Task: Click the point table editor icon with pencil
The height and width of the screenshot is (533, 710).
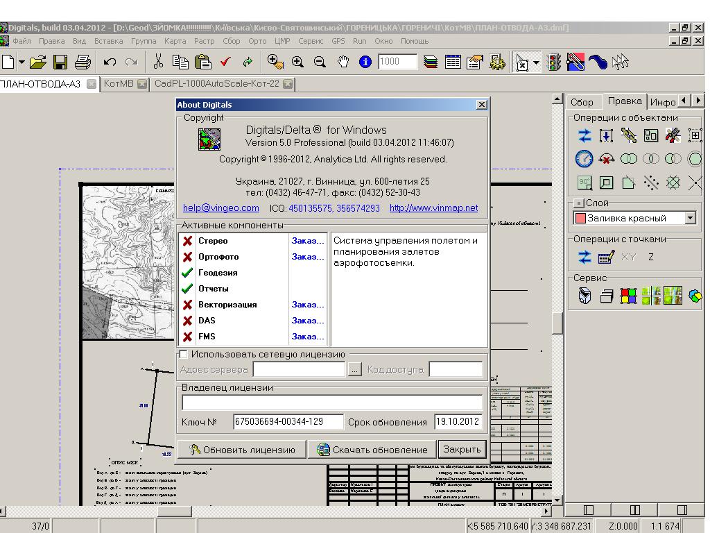Action: click(x=606, y=257)
